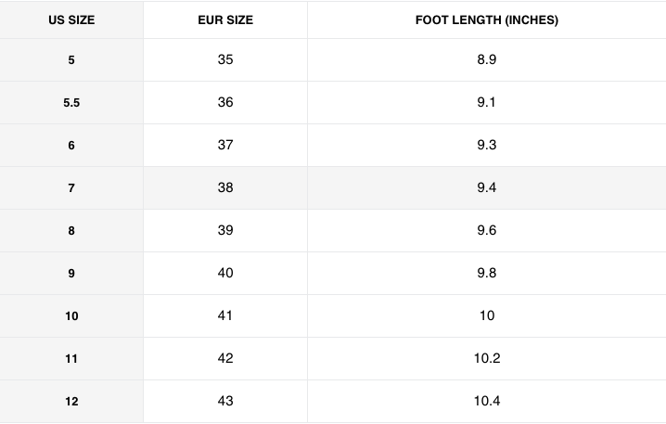Click EUR size 36 cell
The height and width of the screenshot is (424, 666).
point(225,102)
